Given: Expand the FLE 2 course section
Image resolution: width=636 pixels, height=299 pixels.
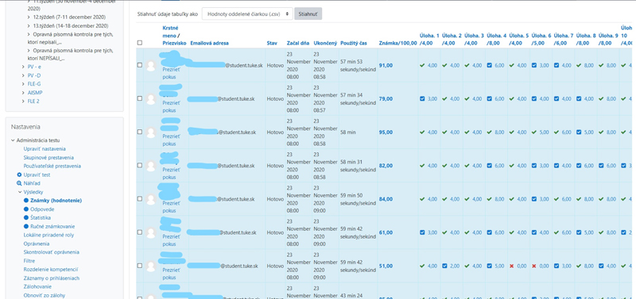Looking at the screenshot, I should click(24, 102).
